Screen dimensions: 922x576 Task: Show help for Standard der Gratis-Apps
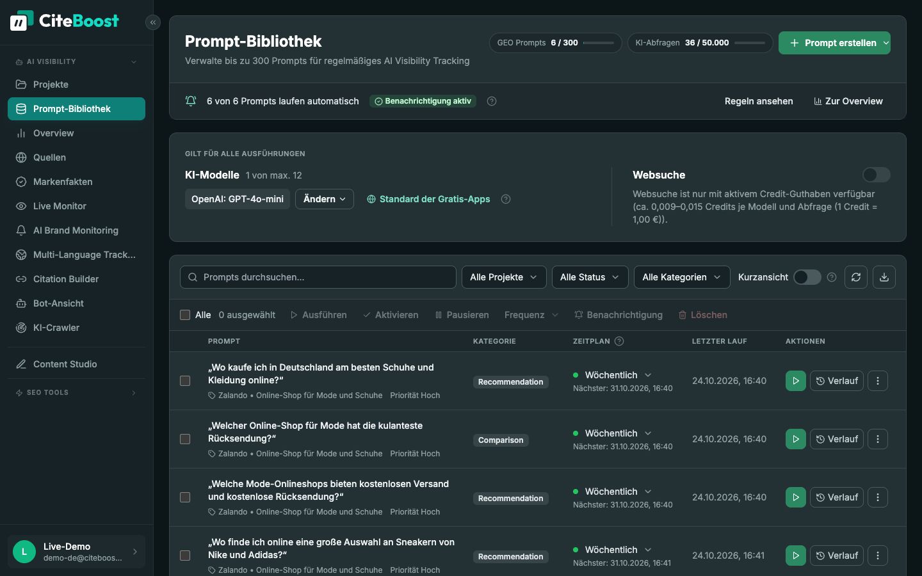[506, 199]
